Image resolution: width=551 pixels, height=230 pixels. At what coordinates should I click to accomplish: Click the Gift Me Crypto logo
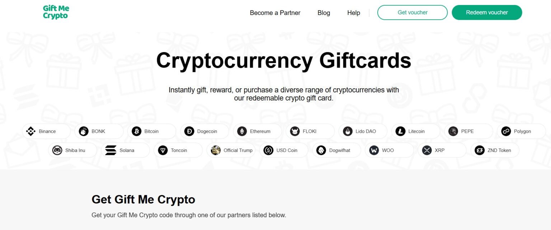click(56, 12)
